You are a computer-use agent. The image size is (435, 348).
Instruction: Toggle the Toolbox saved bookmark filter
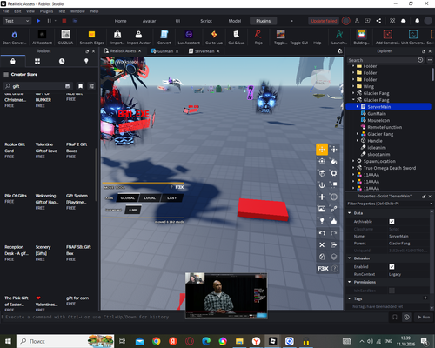pos(80,86)
